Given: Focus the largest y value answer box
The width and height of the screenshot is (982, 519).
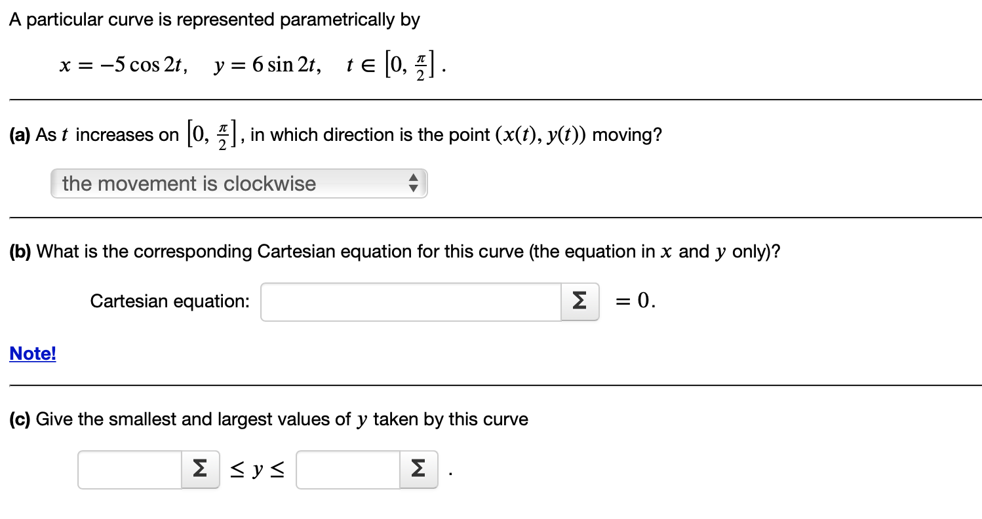Looking at the screenshot, I should pos(347,469).
